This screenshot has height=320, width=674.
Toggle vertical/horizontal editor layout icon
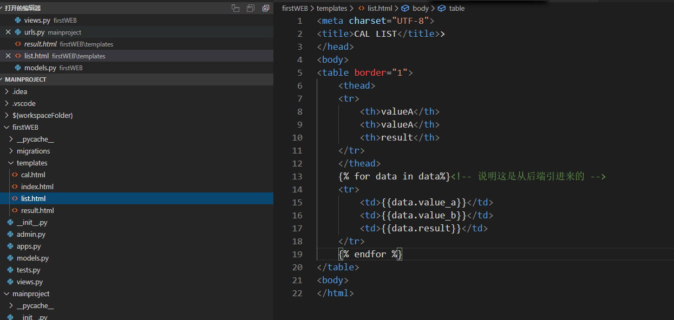pos(235,8)
